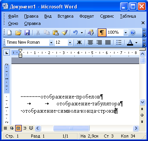The height and width of the screenshot is (141, 148).
Task: Click the status bar "Кол 34"
Action: (128, 136)
